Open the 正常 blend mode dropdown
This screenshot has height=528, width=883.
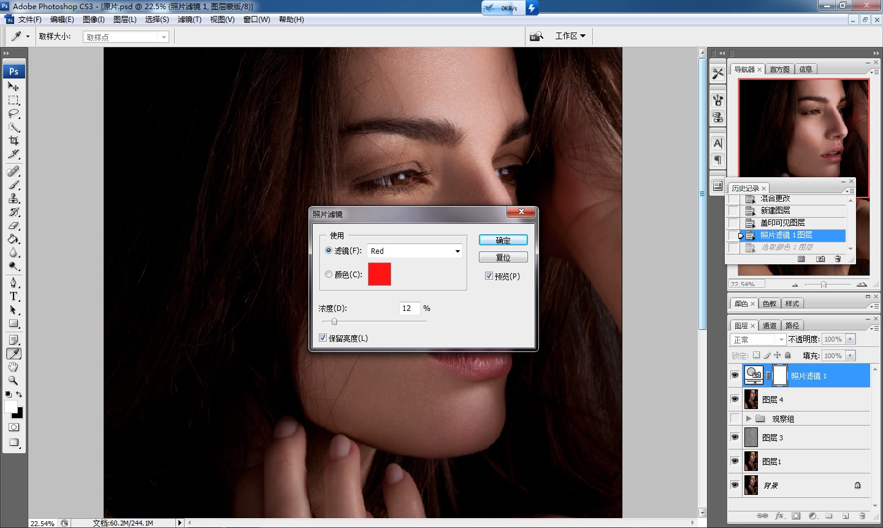click(x=758, y=339)
